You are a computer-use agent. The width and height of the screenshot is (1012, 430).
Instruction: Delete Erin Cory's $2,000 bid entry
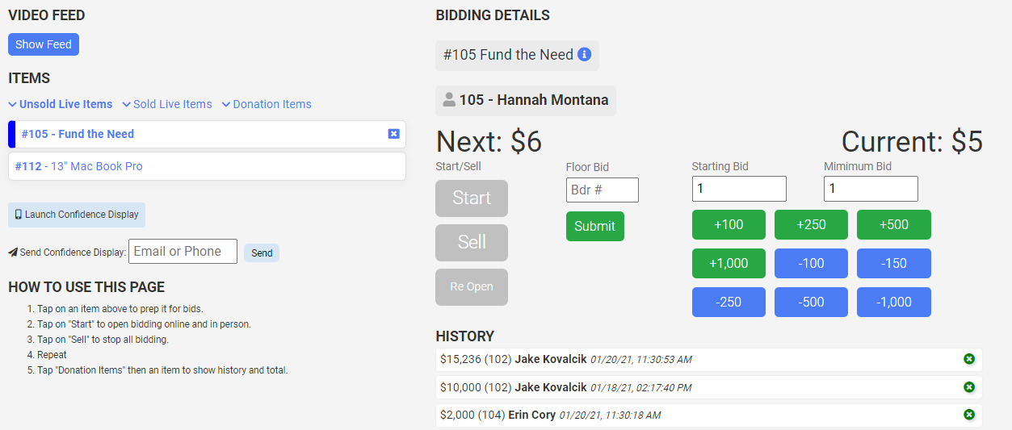click(x=968, y=415)
